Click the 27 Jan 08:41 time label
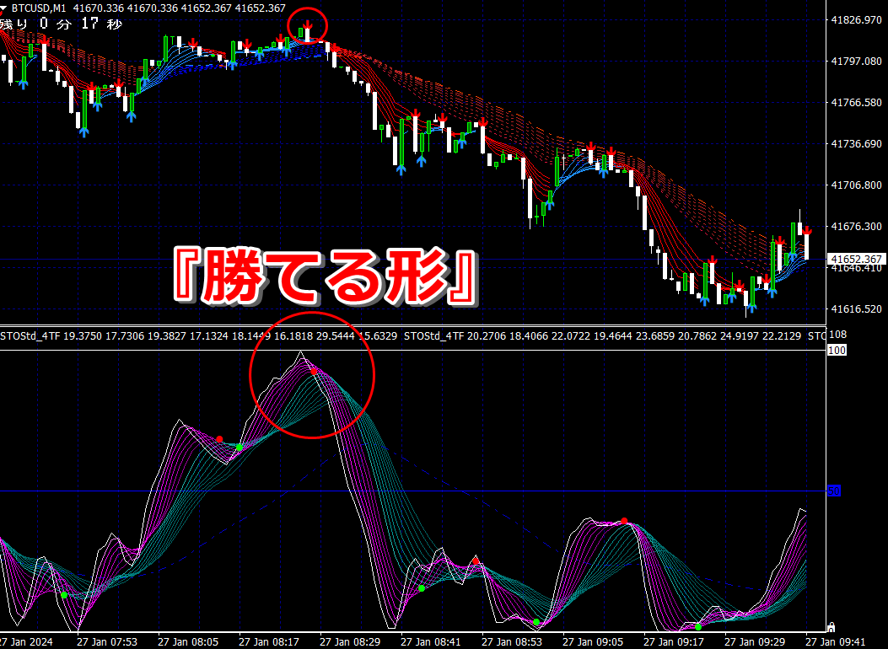The height and width of the screenshot is (649, 888). [x=431, y=642]
